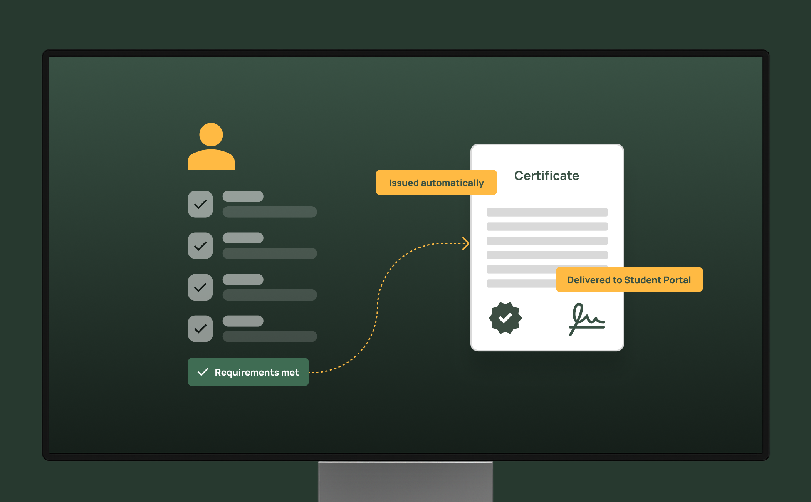Toggle the fourth checklist checkbox
Viewport: 811px width, 502px height.
(x=200, y=329)
